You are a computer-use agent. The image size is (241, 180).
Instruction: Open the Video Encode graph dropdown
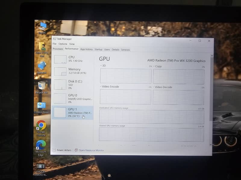point(101,86)
